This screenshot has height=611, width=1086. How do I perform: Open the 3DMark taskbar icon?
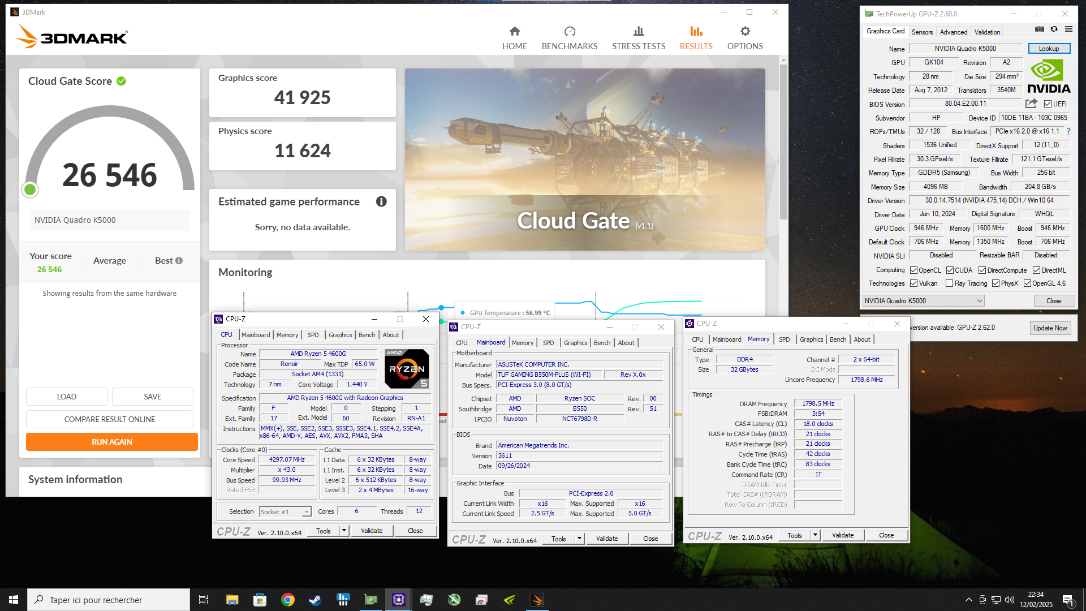pyautogui.click(x=537, y=600)
